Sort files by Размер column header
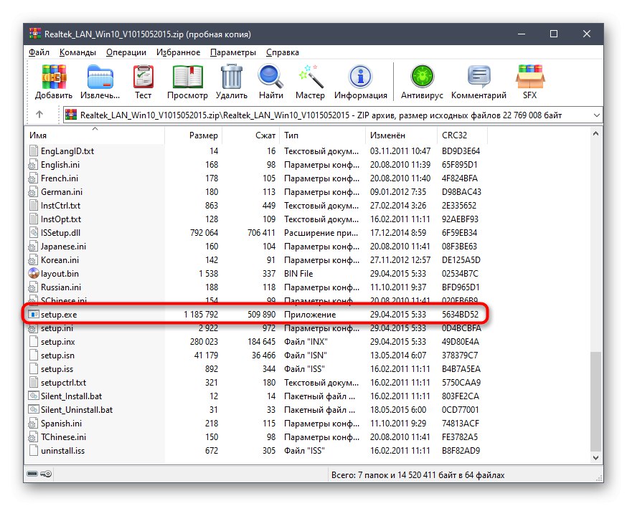This screenshot has width=627, height=506. coord(194,135)
